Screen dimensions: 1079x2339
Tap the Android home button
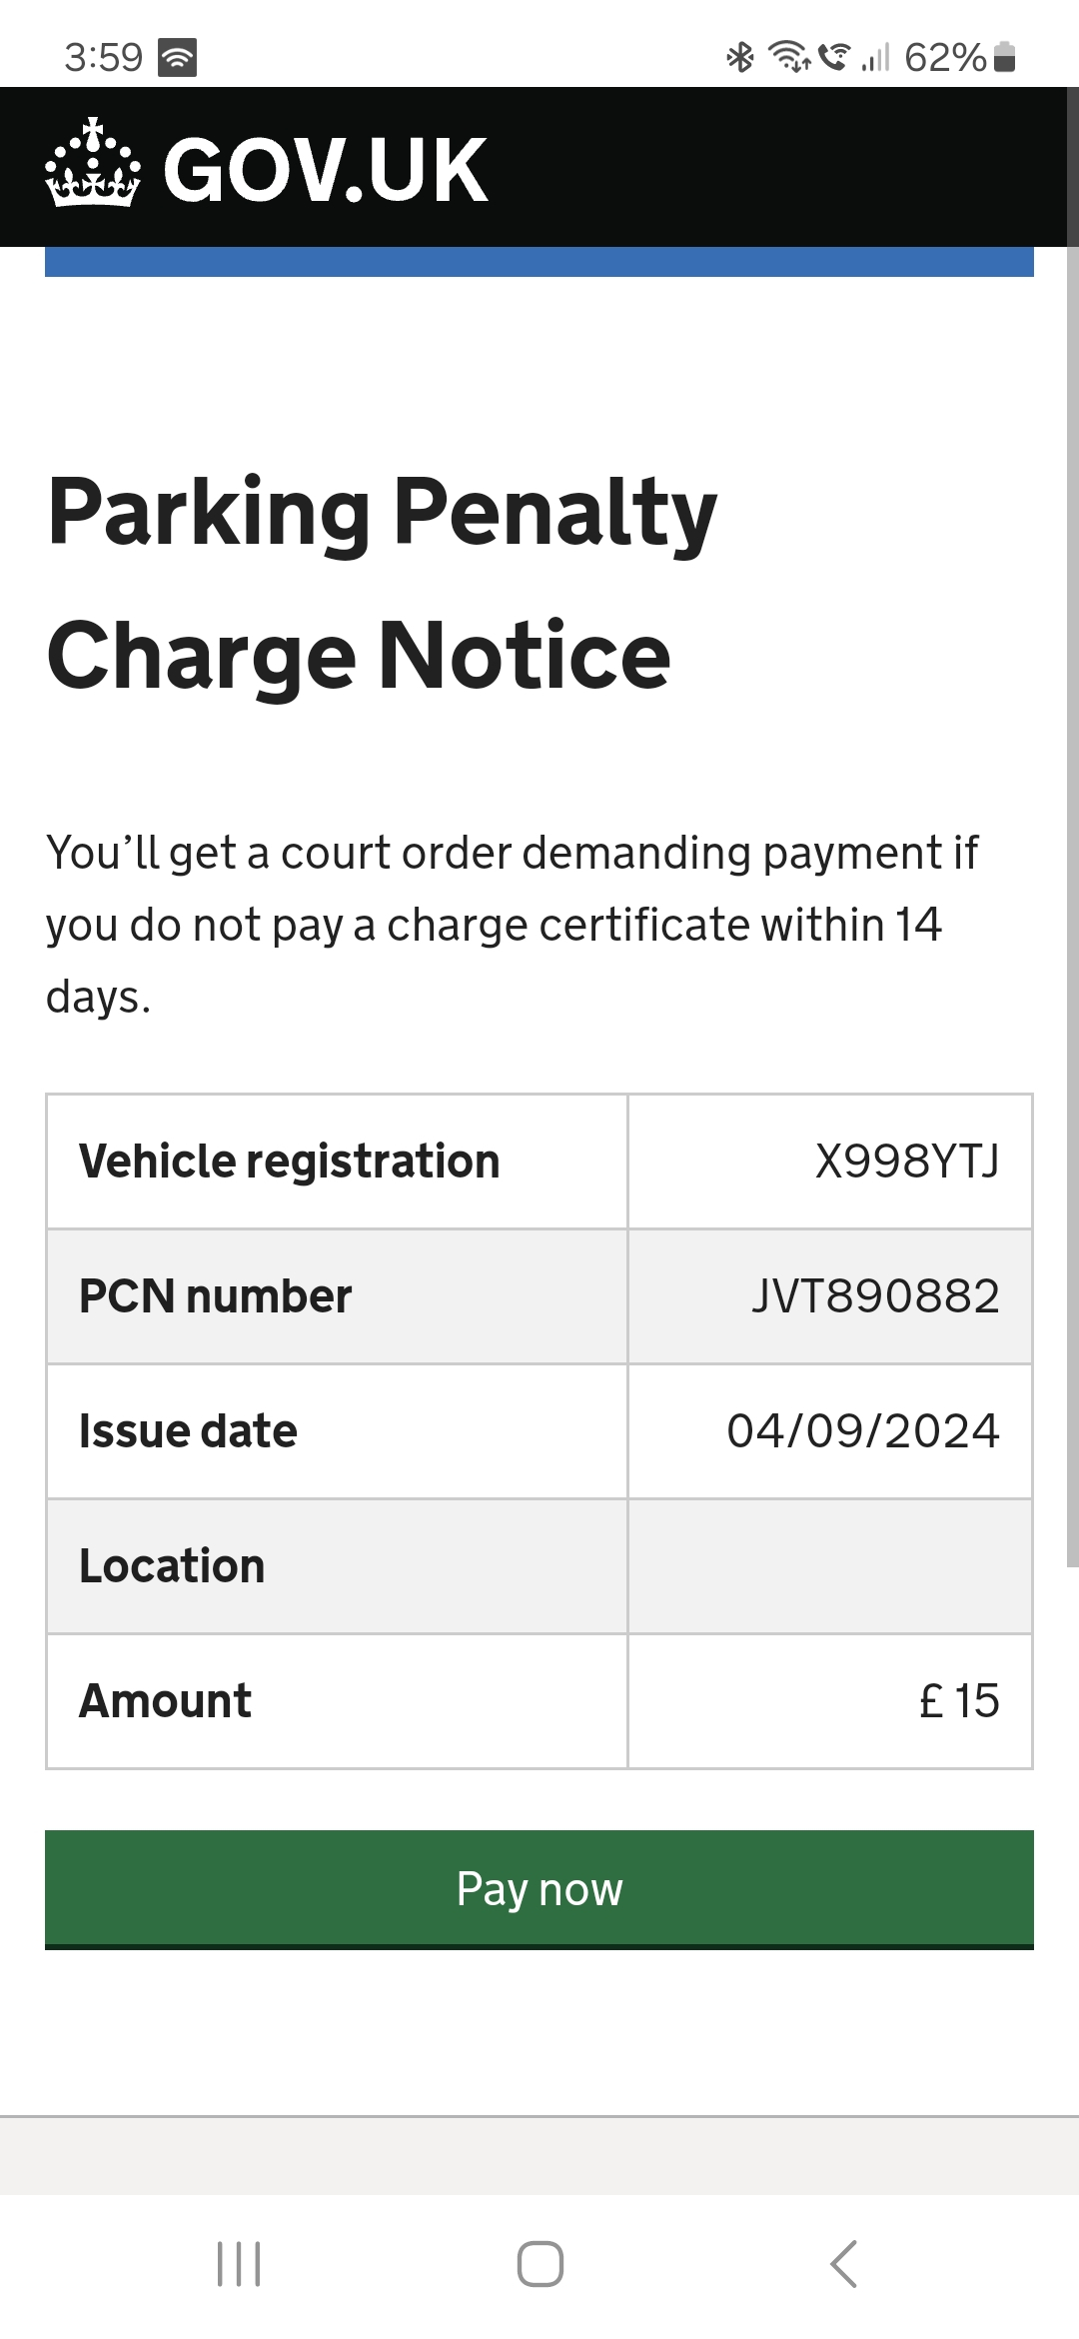(x=540, y=2264)
